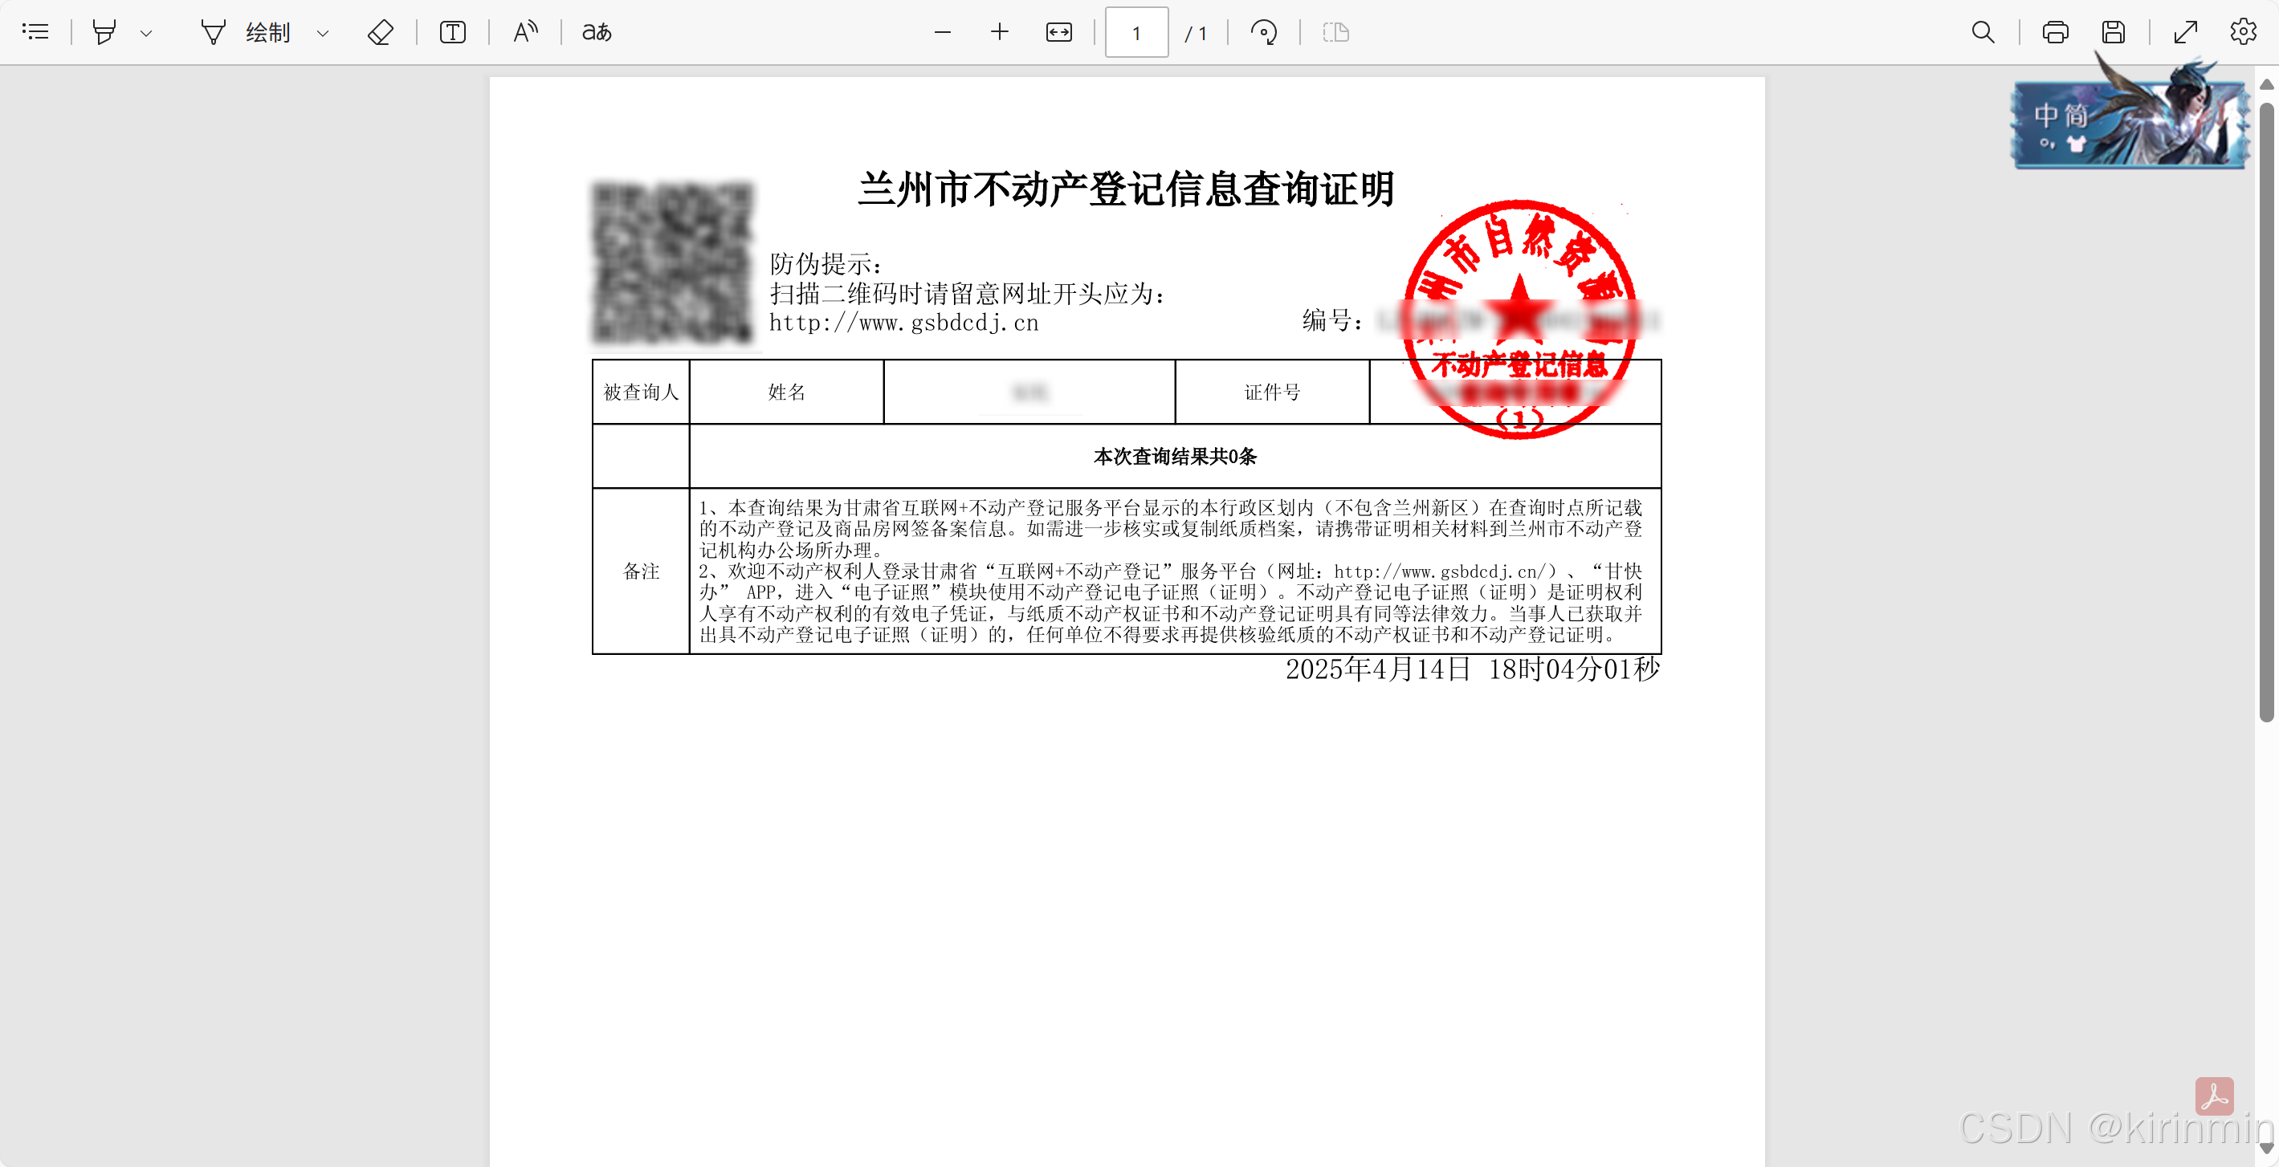Expand the Draw tool options arrow

[x=323, y=34]
